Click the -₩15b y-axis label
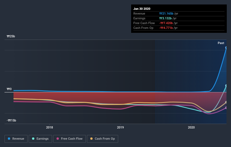Screen dimensions: 231x147 point(11,120)
